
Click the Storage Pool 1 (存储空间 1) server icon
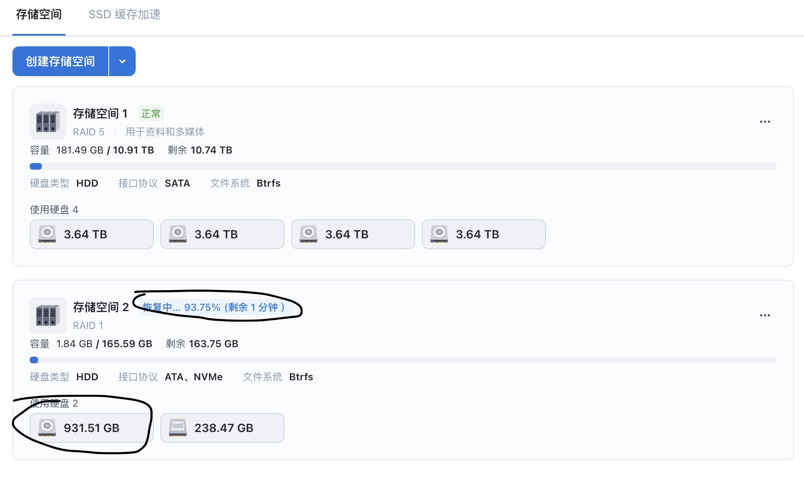point(48,122)
